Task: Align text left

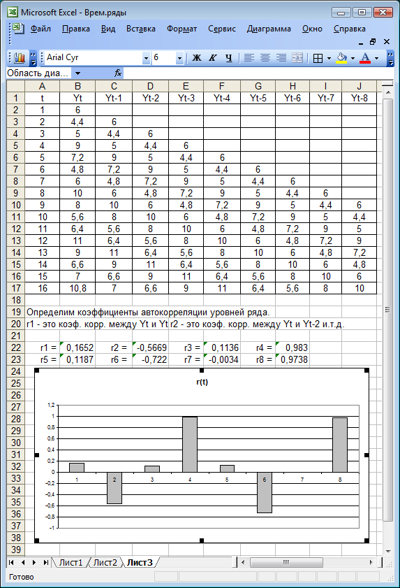Action: (249, 58)
